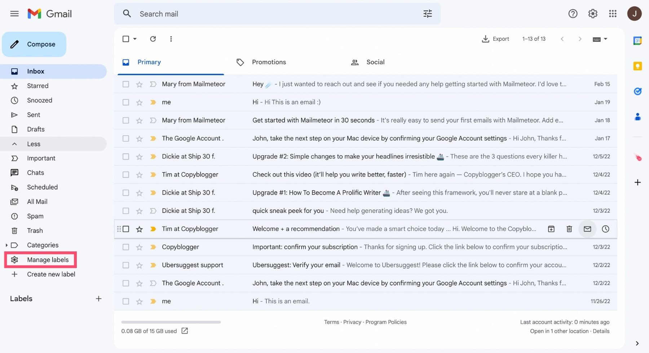Open the Google apps grid
The height and width of the screenshot is (353, 649).
[x=613, y=14]
